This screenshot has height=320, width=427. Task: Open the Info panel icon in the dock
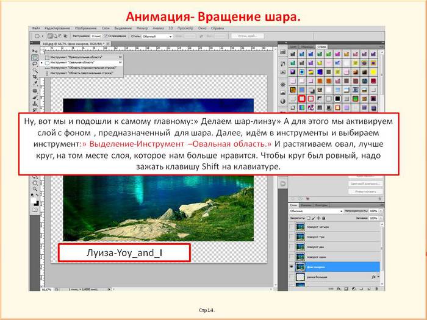point(283,101)
